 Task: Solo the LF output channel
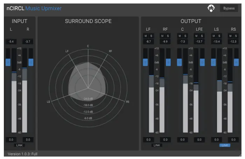tap(151, 36)
